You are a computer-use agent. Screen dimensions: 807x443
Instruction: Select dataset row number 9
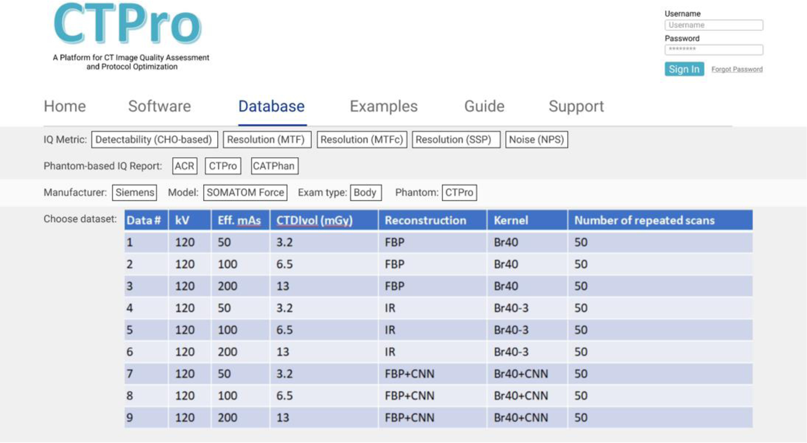[x=438, y=417]
